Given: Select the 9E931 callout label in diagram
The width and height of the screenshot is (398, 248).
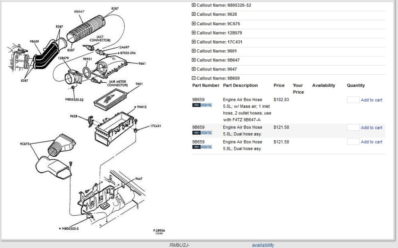Looking at the screenshot, I should coord(87,59).
